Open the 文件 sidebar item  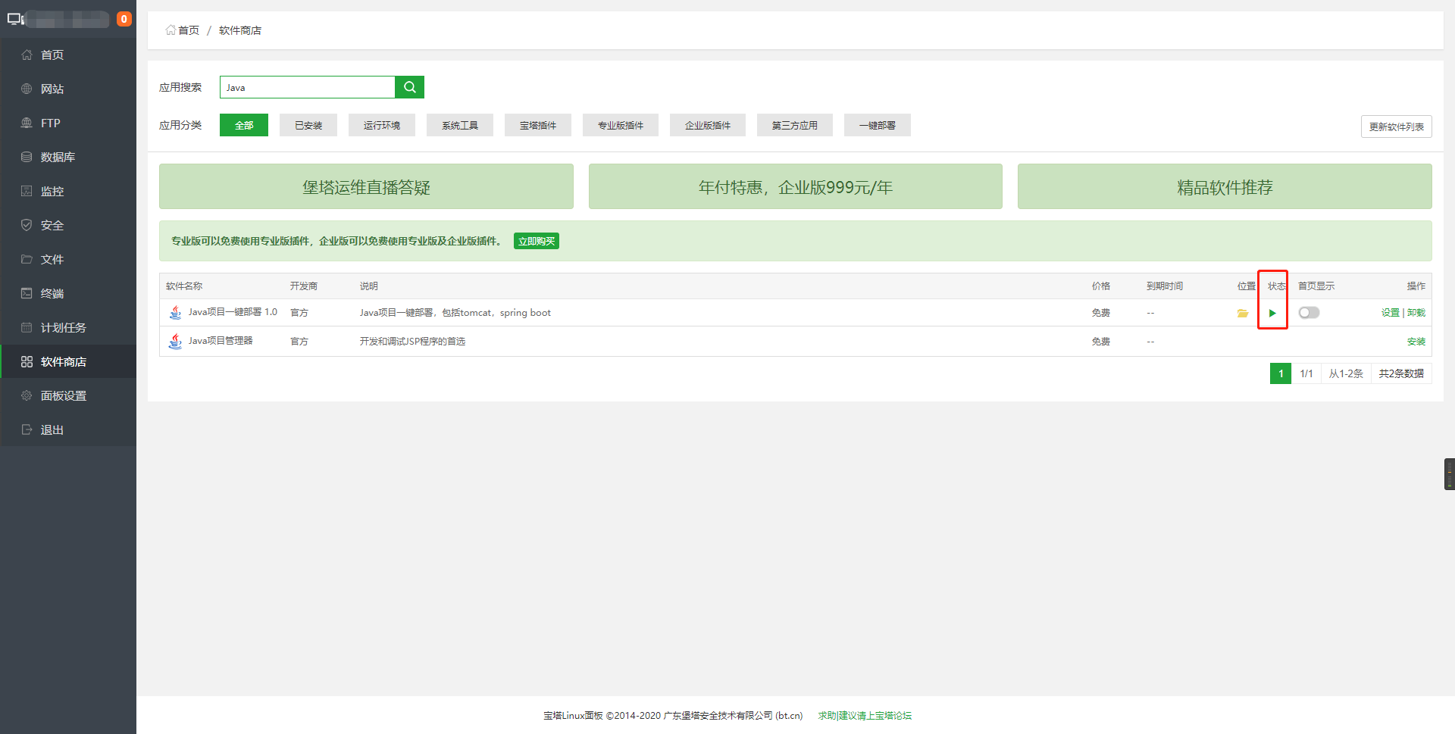pos(68,259)
